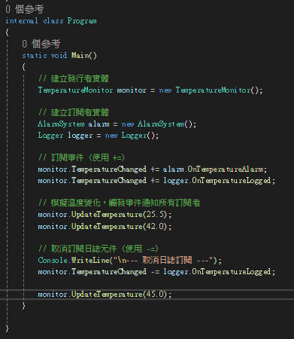Click the static keyword before void
The width and height of the screenshot is (294, 339).
click(x=35, y=55)
